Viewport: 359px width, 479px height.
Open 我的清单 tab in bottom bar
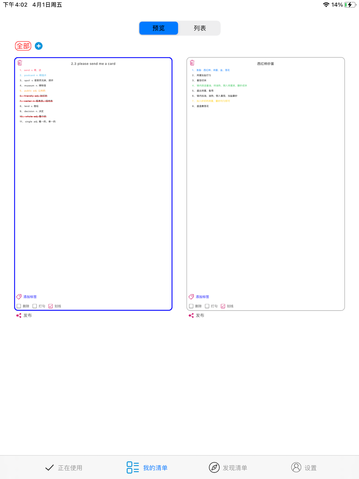click(x=147, y=468)
